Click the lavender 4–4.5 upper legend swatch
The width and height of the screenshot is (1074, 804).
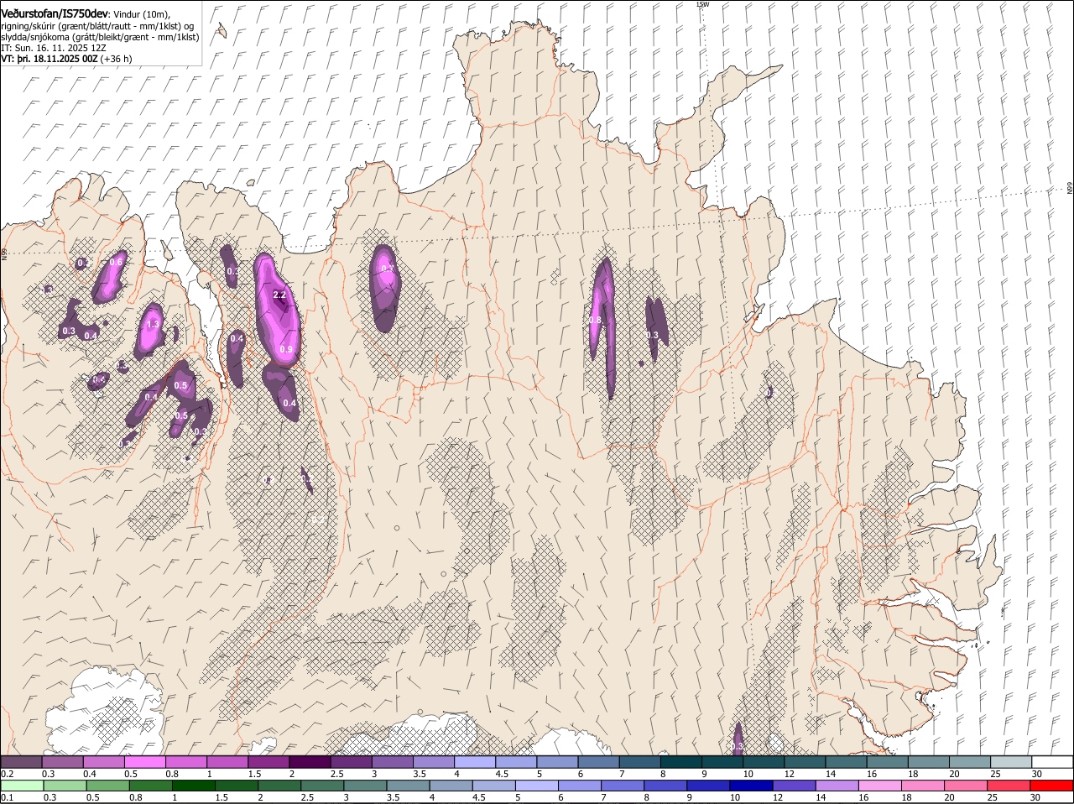coord(475,762)
